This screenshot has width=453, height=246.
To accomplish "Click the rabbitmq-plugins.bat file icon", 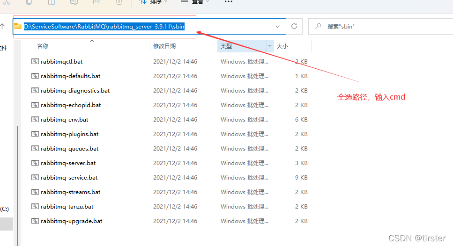I will [x=35, y=134].
